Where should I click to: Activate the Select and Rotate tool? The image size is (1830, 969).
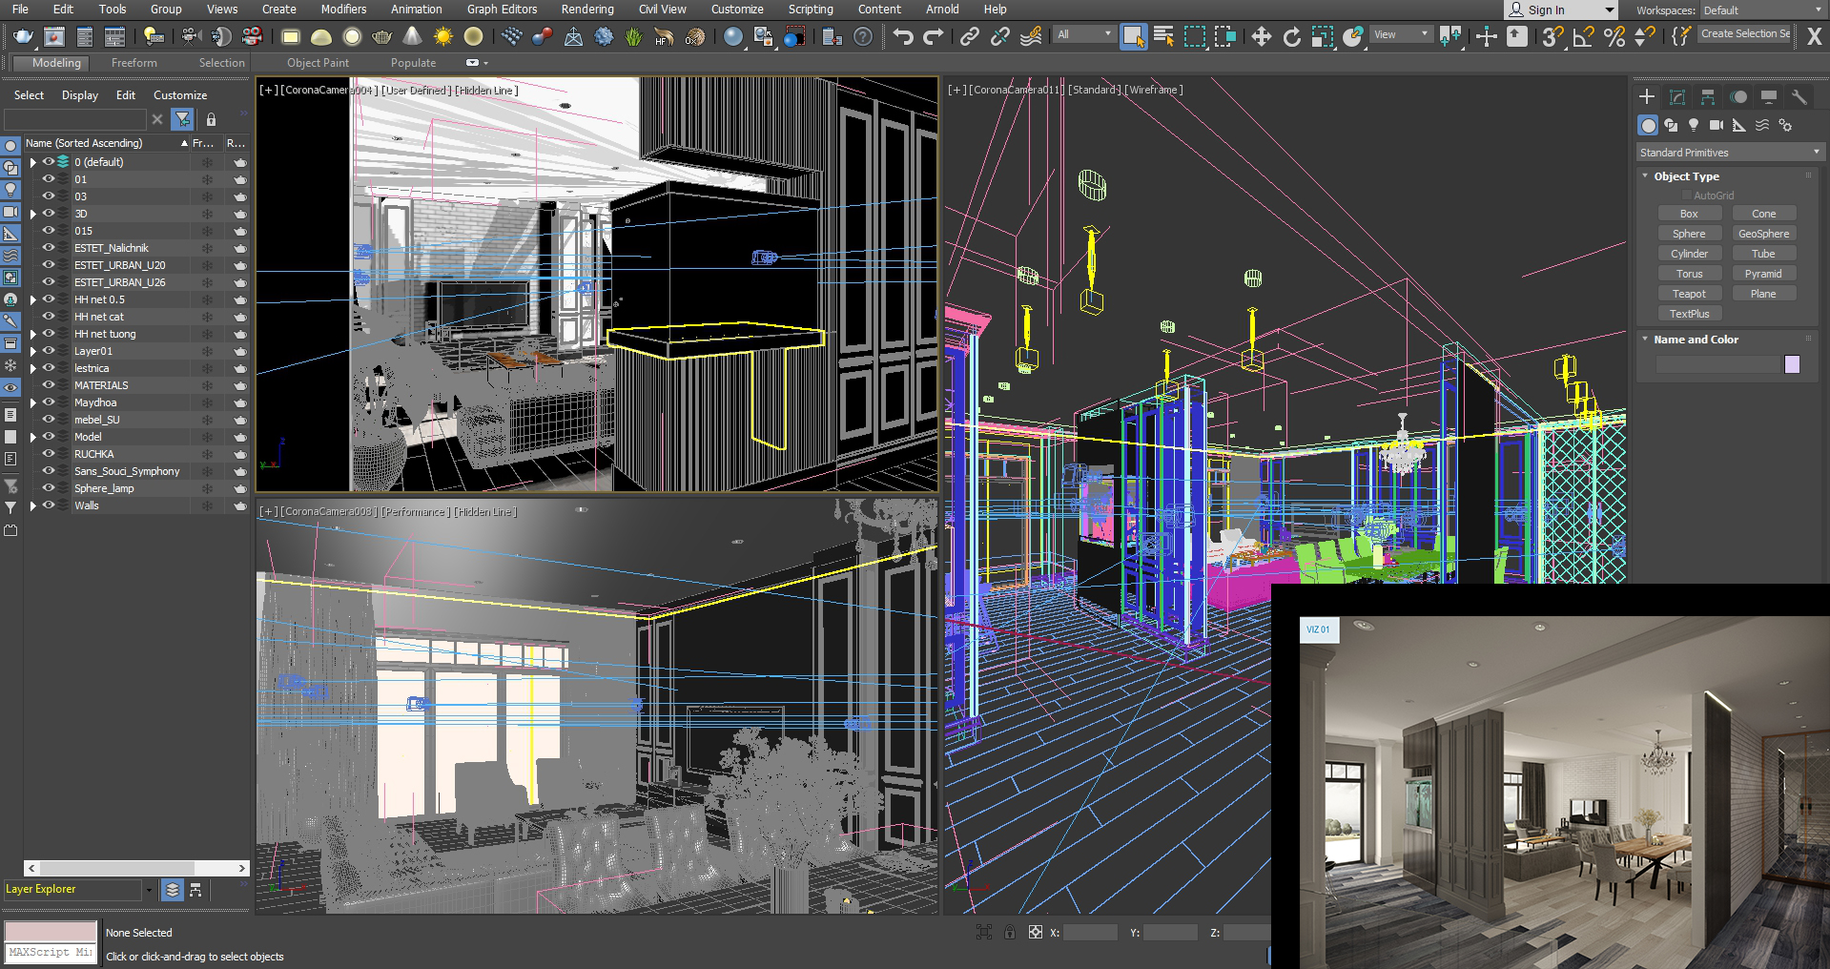pos(1292,35)
